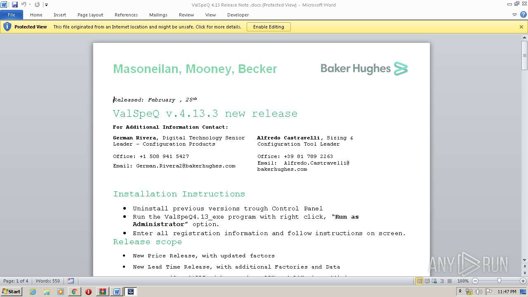The width and height of the screenshot is (528, 297).
Task: Click the Word taskbar button
Action: tap(117, 292)
